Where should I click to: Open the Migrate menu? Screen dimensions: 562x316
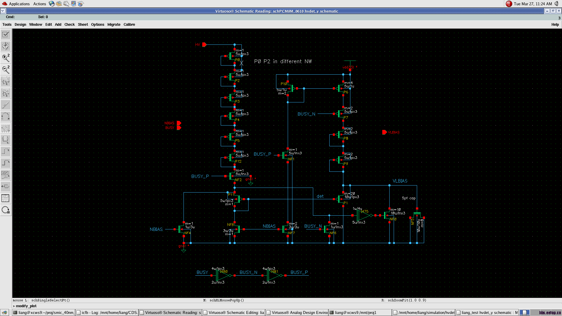coord(114,25)
